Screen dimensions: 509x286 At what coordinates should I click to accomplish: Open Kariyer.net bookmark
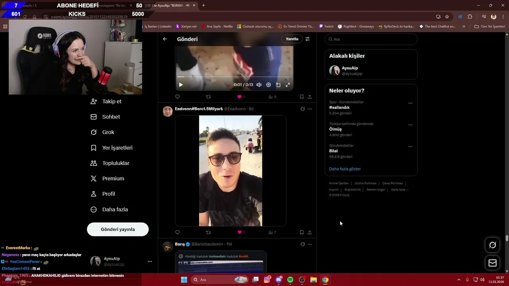click(x=186, y=27)
